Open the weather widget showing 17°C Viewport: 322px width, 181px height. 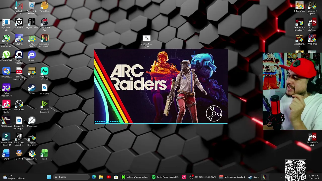pos(13,177)
